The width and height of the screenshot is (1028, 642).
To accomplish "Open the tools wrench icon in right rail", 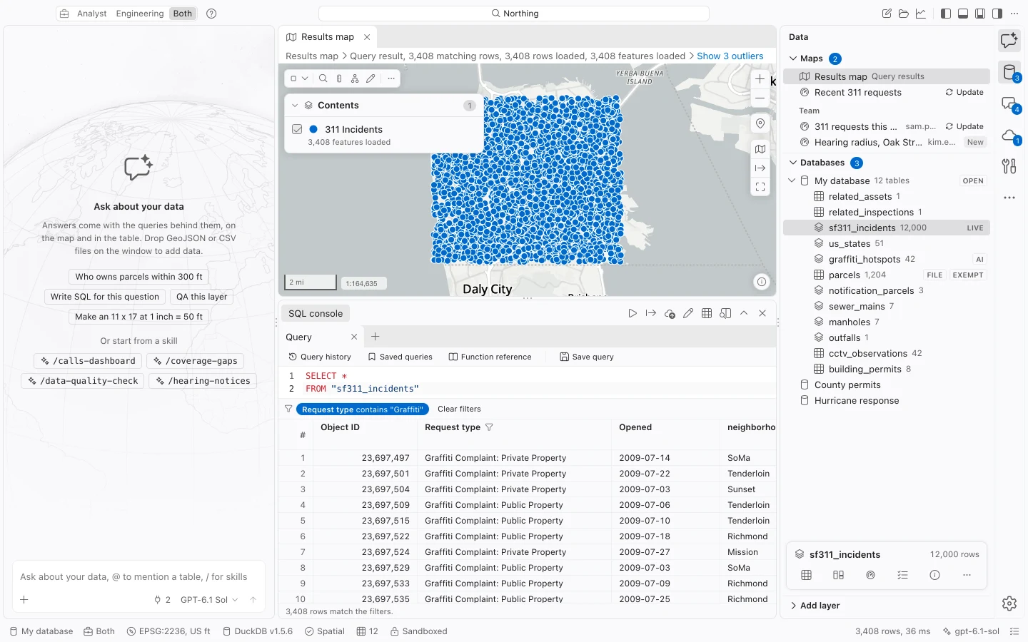I will coord(1009,166).
